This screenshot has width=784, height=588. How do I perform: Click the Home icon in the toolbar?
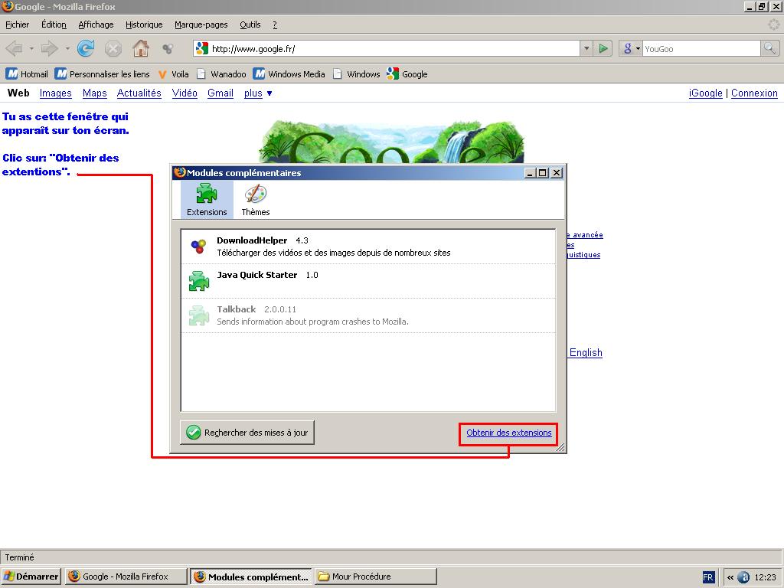tap(141, 49)
